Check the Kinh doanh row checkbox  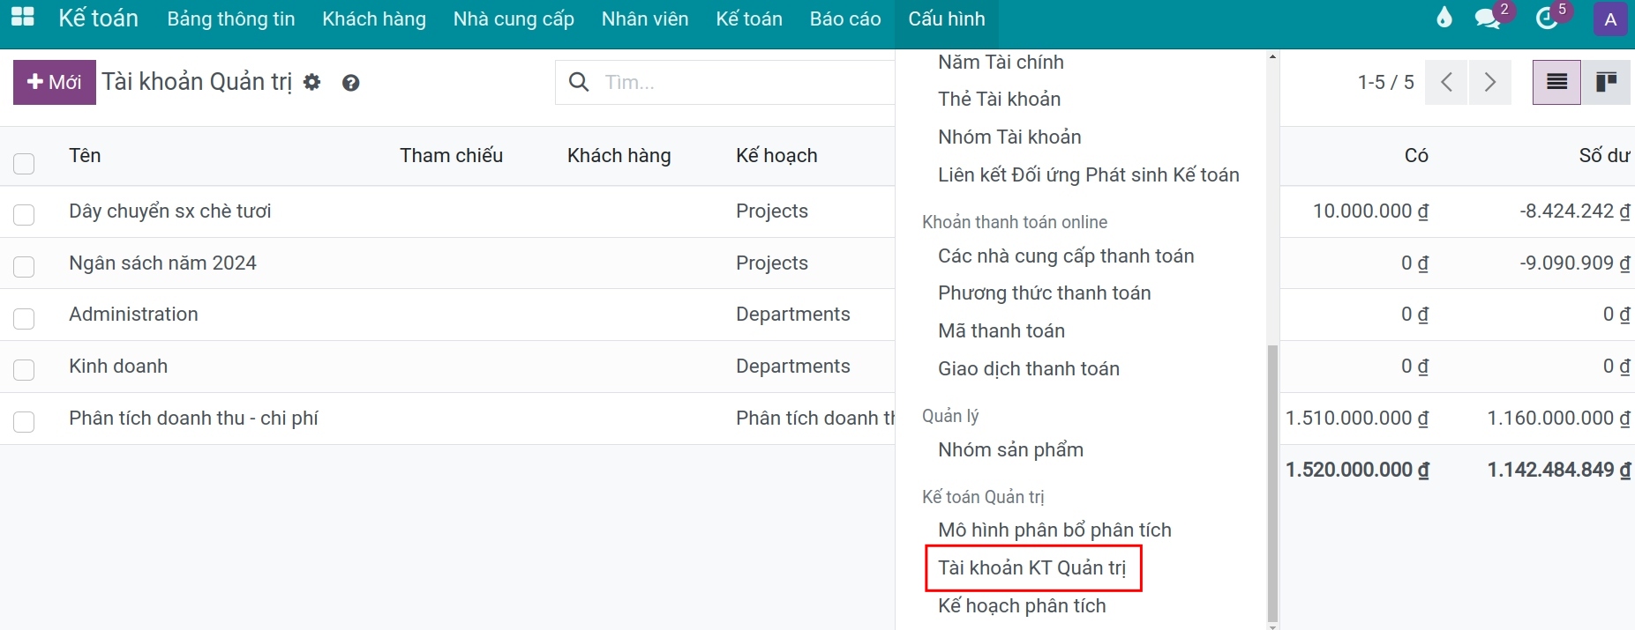point(24,369)
